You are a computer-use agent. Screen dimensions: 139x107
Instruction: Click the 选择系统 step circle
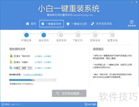click(61, 35)
